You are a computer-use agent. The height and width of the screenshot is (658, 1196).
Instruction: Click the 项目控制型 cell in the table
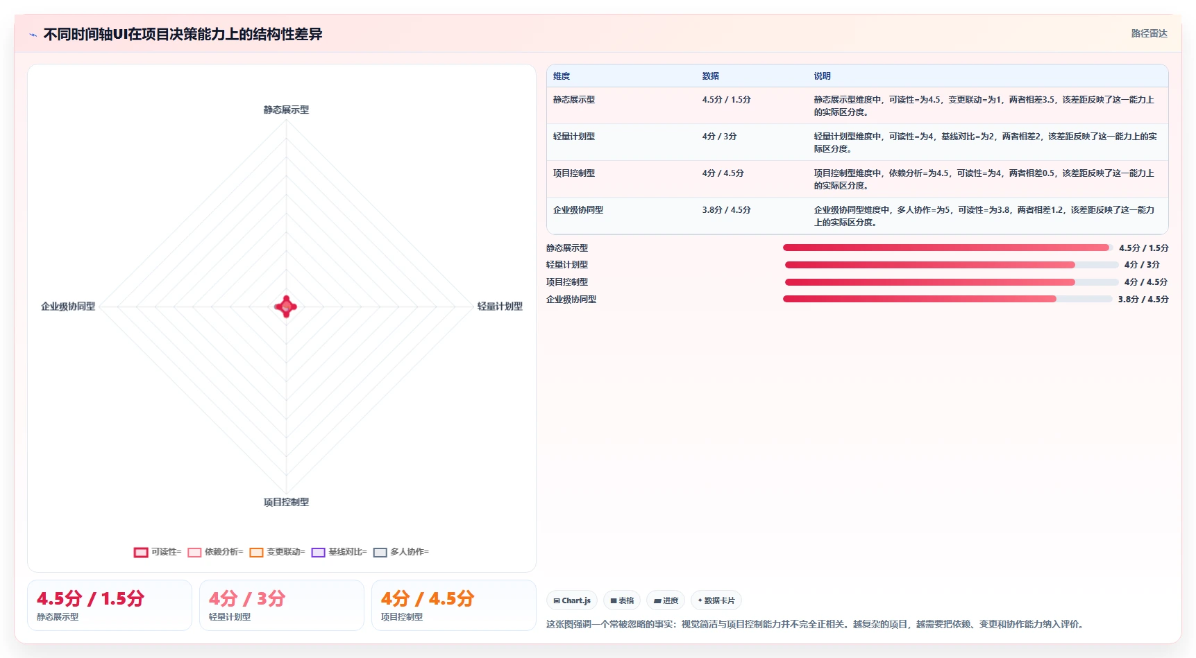(x=573, y=173)
